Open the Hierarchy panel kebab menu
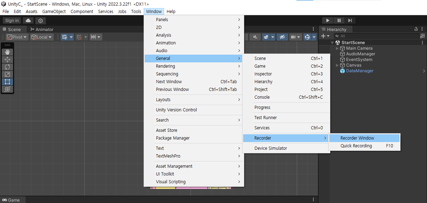The width and height of the screenshot is (427, 203). [423, 29]
